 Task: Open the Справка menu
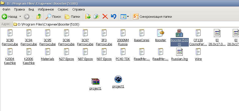(79, 9)
